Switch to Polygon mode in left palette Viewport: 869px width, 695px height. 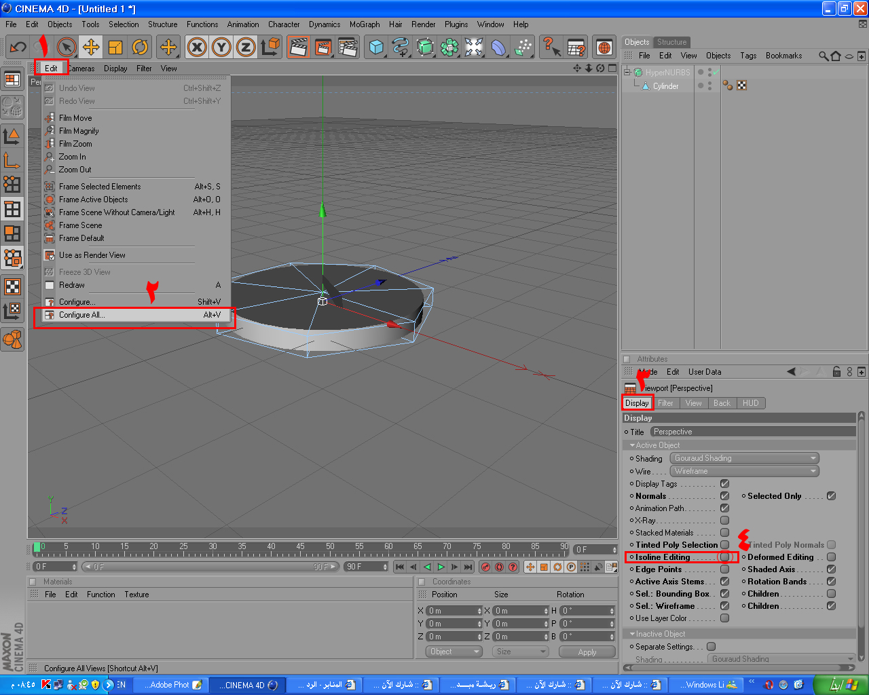point(12,233)
